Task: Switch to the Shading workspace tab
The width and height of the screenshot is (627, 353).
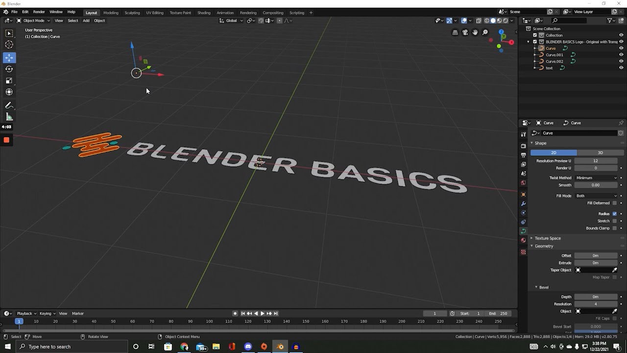Action: [x=204, y=13]
